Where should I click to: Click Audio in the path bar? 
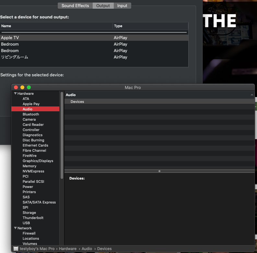(87, 249)
